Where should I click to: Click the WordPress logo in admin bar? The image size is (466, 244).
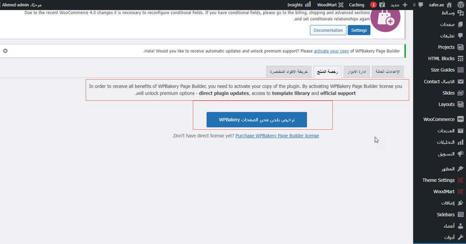click(x=460, y=5)
